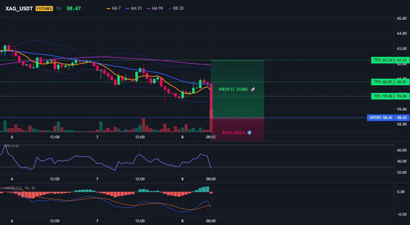410x225 pixels.
Task: Click the XAG_USDT symbol name
Action: pyautogui.click(x=19, y=8)
